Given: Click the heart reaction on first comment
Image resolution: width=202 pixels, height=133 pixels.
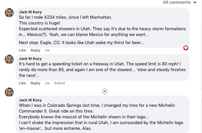Looking at the screenshot, I should pyautogui.click(x=186, y=48).
